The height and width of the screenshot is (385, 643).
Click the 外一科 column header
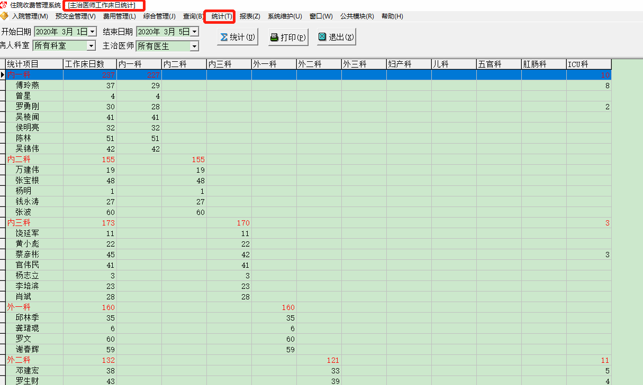click(x=274, y=64)
